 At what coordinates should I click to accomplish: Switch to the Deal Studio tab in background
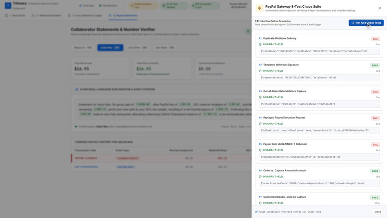15,15
